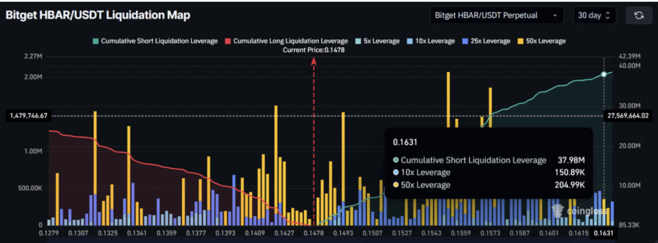Click the up/down arrows beside 30 day
Viewport: 658px width, 243px height.
pyautogui.click(x=608, y=15)
